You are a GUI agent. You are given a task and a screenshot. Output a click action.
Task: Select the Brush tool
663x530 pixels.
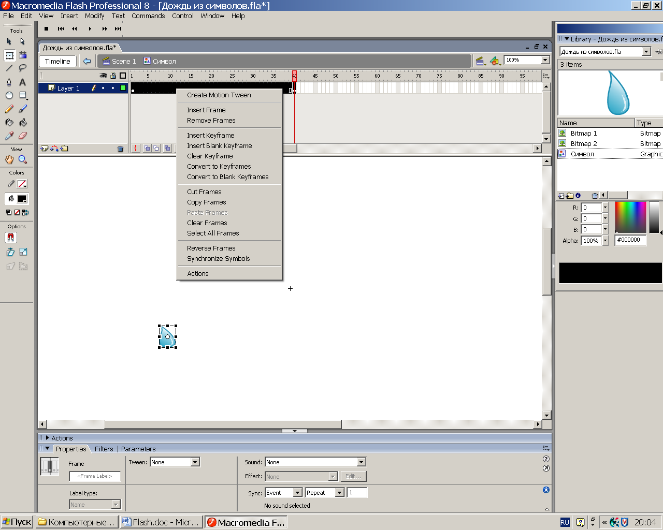click(23, 109)
